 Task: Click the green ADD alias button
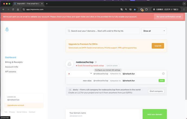coord(161,81)
